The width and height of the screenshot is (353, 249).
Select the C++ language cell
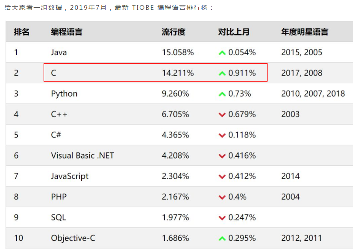coord(59,114)
